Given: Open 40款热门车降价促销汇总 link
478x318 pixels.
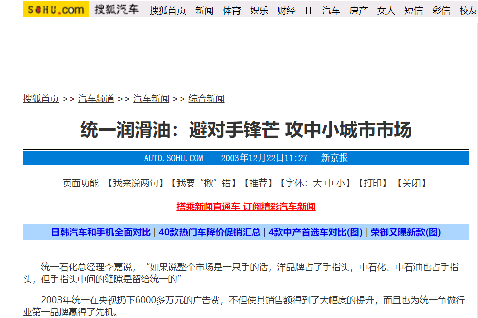Looking at the screenshot, I should (209, 232).
